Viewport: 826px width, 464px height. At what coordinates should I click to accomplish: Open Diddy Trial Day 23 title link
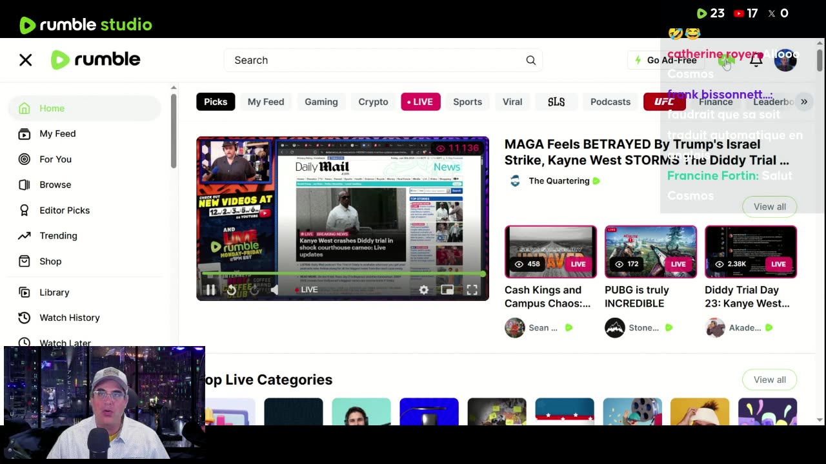(x=747, y=296)
